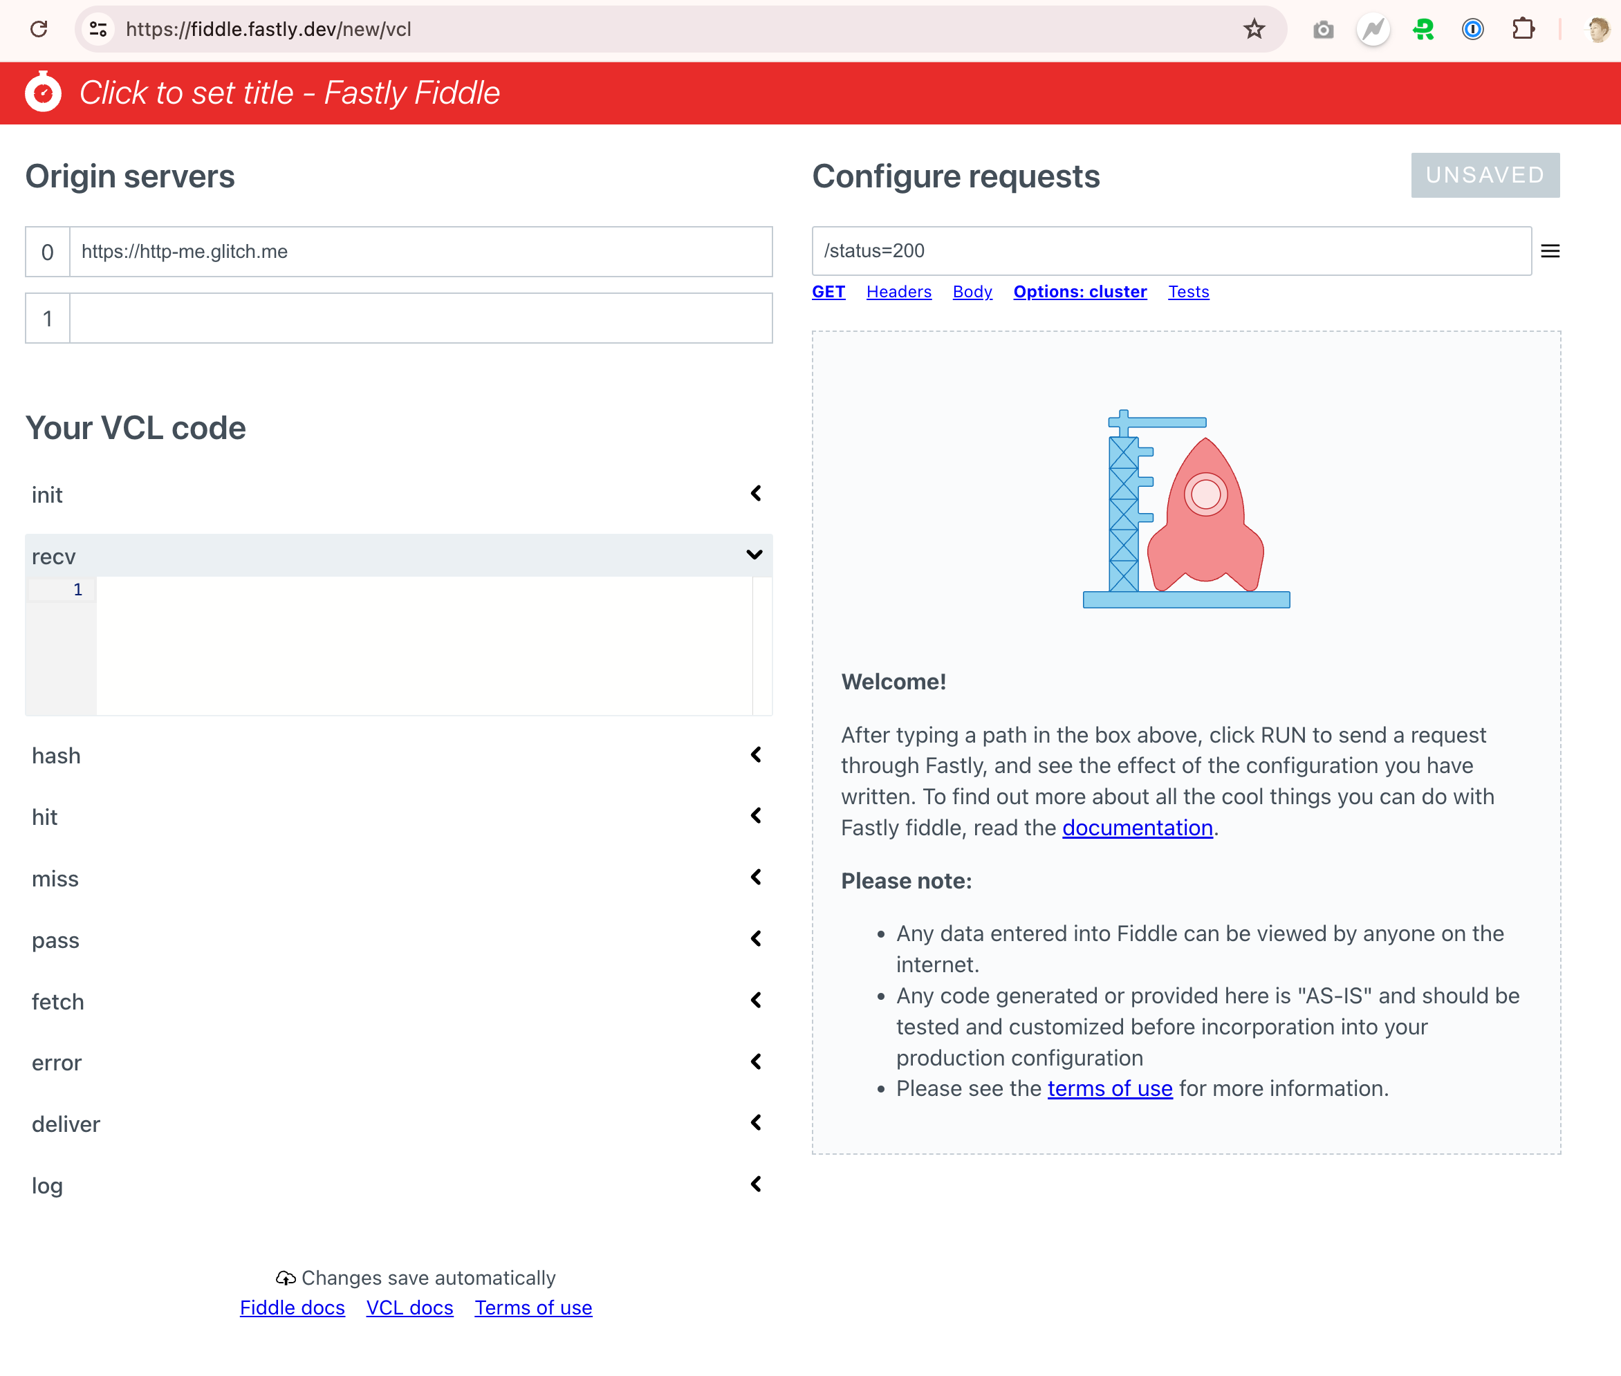The height and width of the screenshot is (1376, 1621).
Task: Click the Fiddle docs link
Action: (292, 1308)
